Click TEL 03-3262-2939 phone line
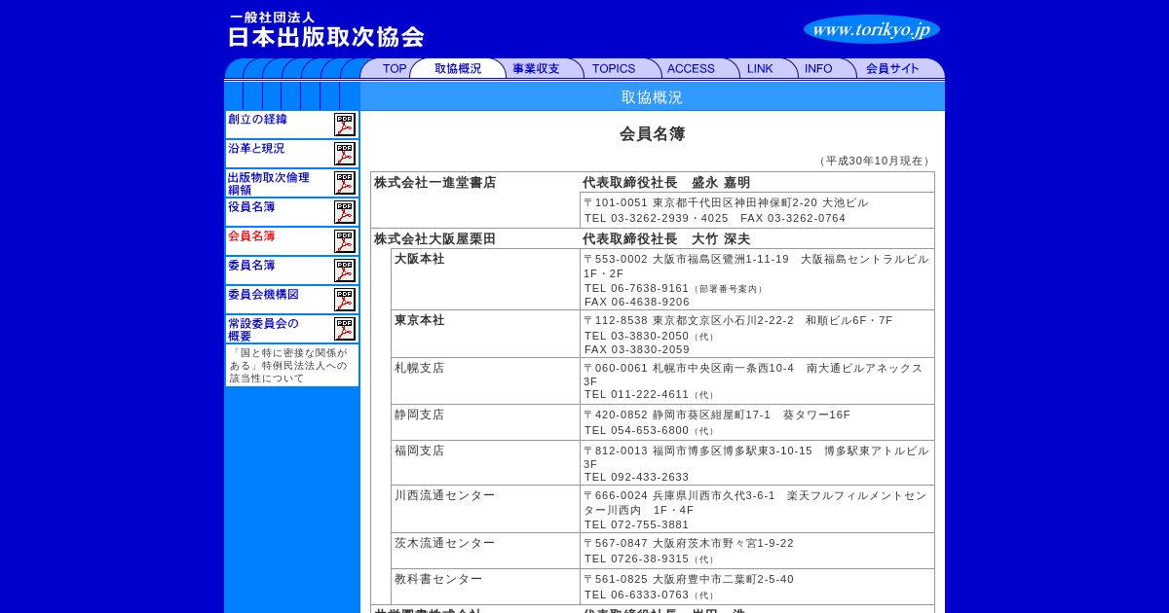1169x613 pixels. (715, 218)
